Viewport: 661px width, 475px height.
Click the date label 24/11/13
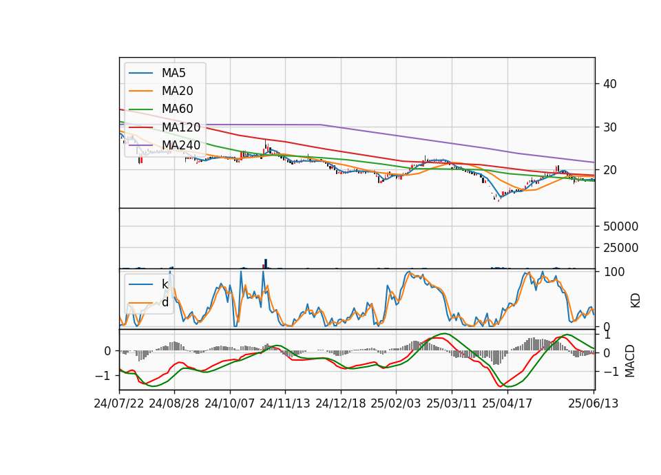[x=285, y=403]
